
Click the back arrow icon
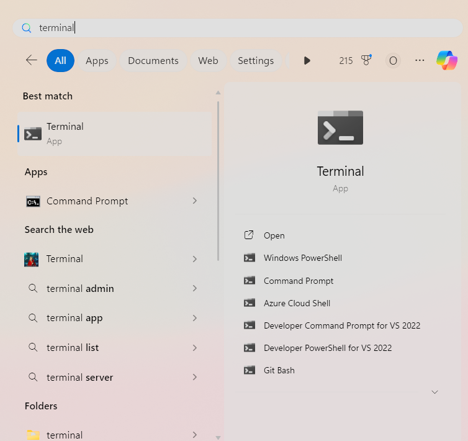(x=31, y=60)
